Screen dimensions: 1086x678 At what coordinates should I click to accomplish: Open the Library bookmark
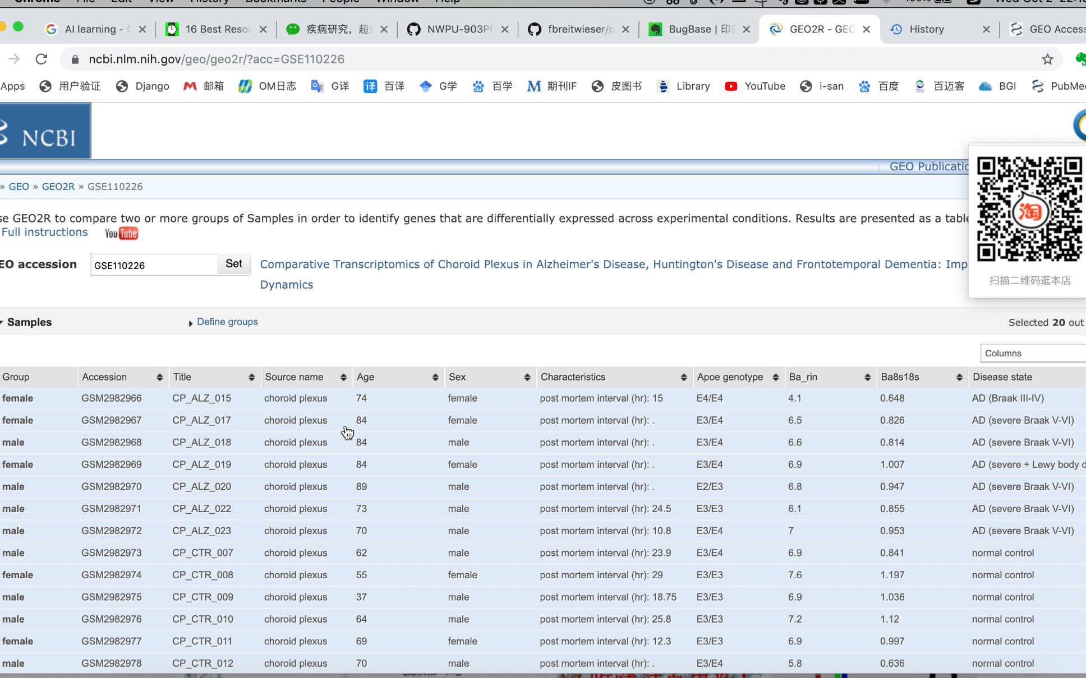point(683,86)
